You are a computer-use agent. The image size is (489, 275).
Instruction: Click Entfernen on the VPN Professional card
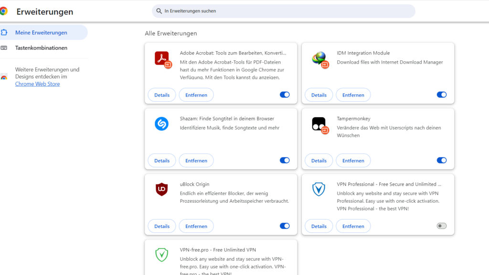353,226
